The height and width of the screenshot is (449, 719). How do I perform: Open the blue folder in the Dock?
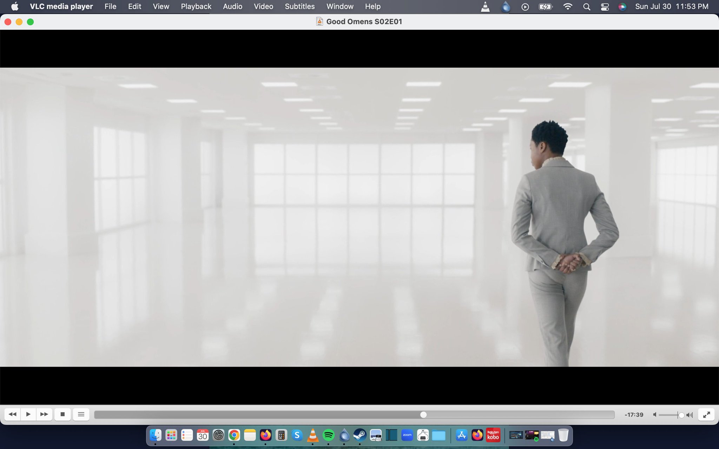[438, 435]
